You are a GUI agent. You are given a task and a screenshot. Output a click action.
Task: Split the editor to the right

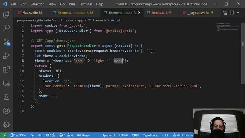pos(232,13)
